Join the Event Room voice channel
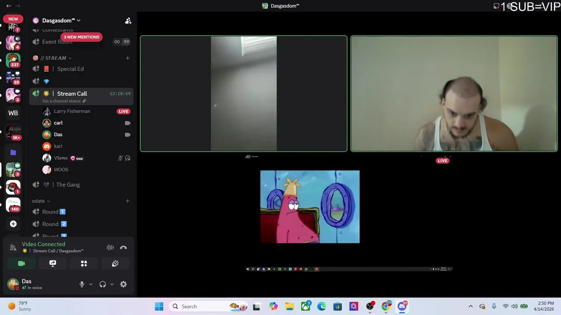Image resolution: width=561 pixels, height=315 pixels. coord(81,42)
